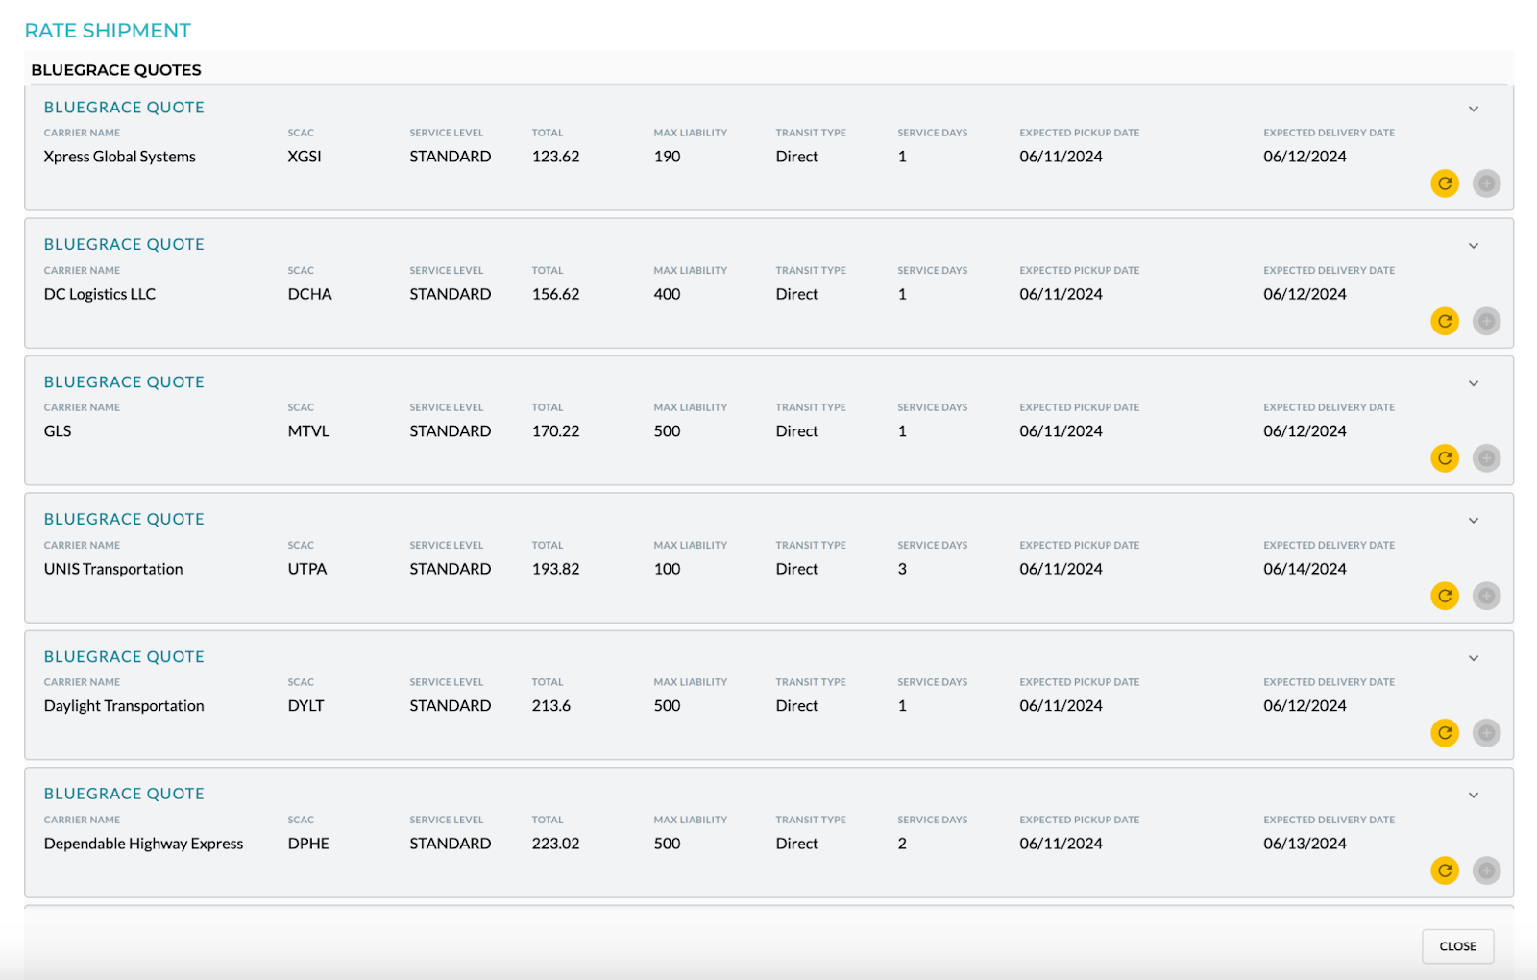Refresh the Dependable Highway Express quote

point(1445,870)
